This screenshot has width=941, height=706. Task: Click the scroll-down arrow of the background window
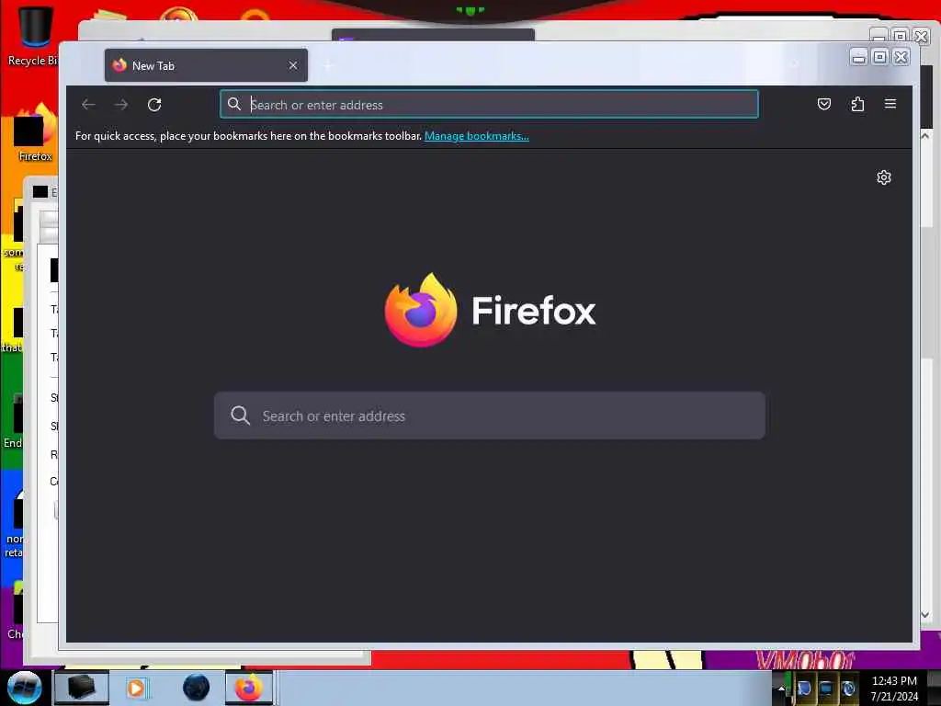(x=925, y=615)
